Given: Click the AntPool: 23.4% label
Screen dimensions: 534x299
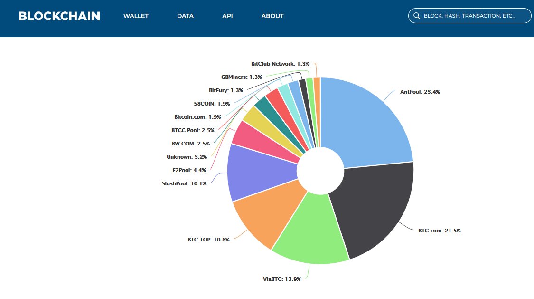Looking at the screenshot, I should tap(420, 92).
